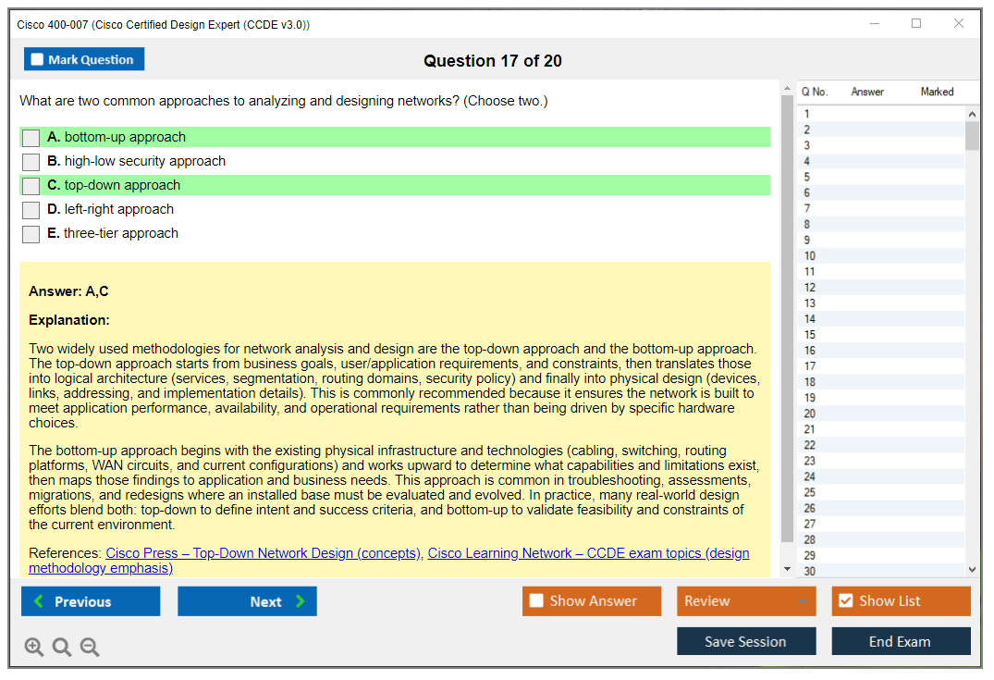
Task: Check option C top-down approach
Action: click(31, 186)
